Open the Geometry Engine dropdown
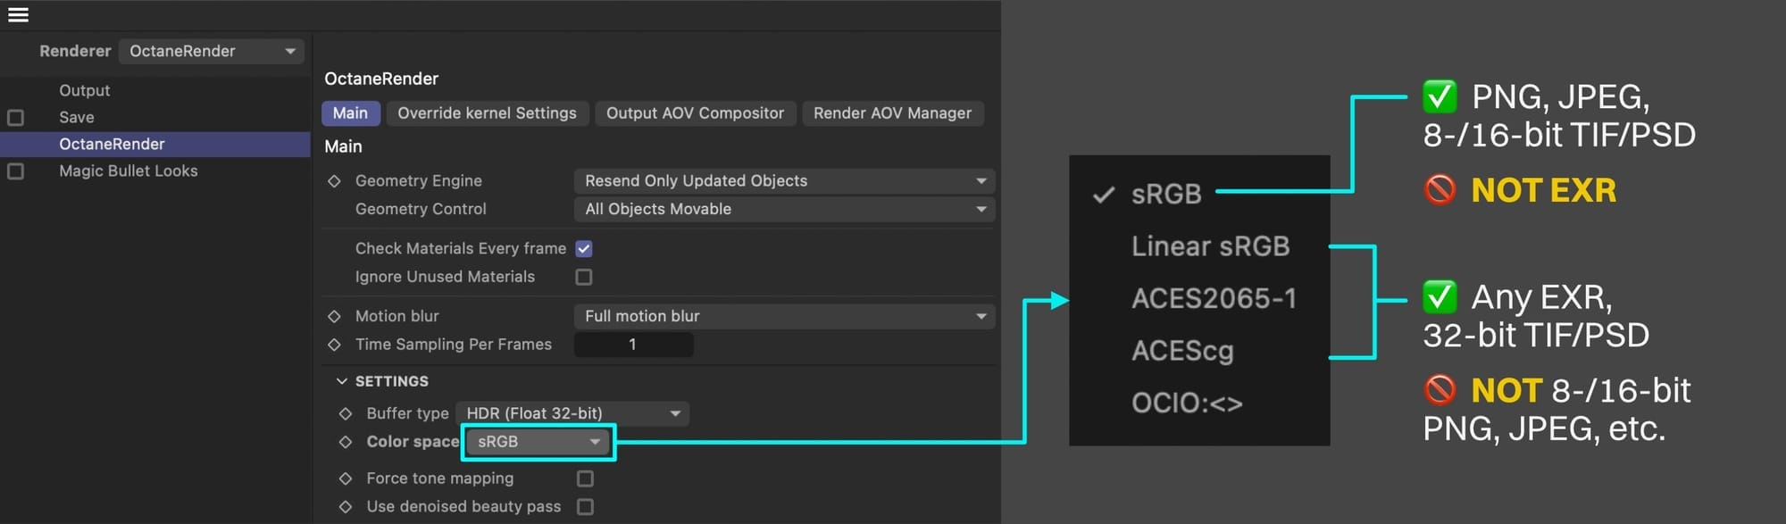The height and width of the screenshot is (524, 1786). pos(784,181)
